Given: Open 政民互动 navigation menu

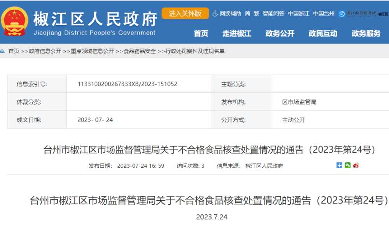Looking at the screenshot, I should pos(323,34).
